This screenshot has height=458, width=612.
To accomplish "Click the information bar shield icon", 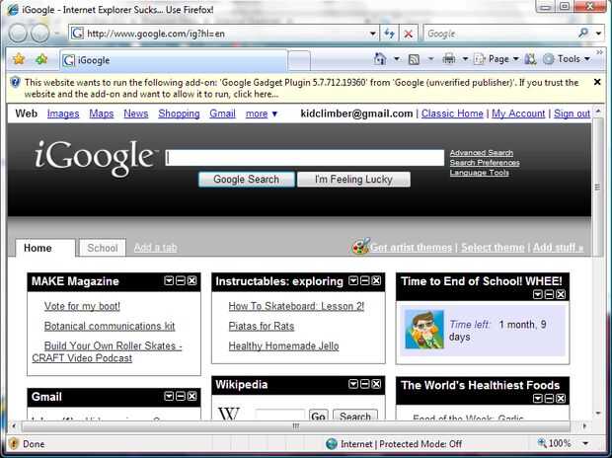I will (x=15, y=82).
